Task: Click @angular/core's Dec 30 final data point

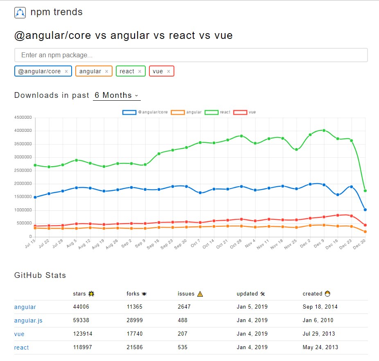Action: (x=365, y=210)
